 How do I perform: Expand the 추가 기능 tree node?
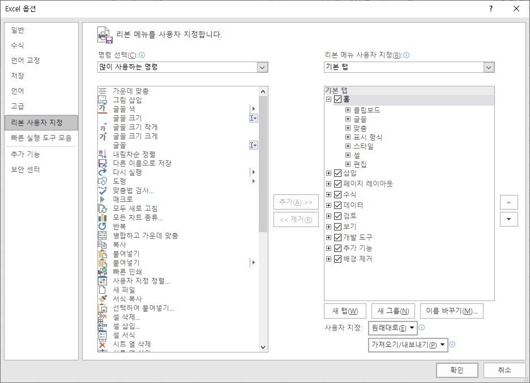(x=328, y=248)
